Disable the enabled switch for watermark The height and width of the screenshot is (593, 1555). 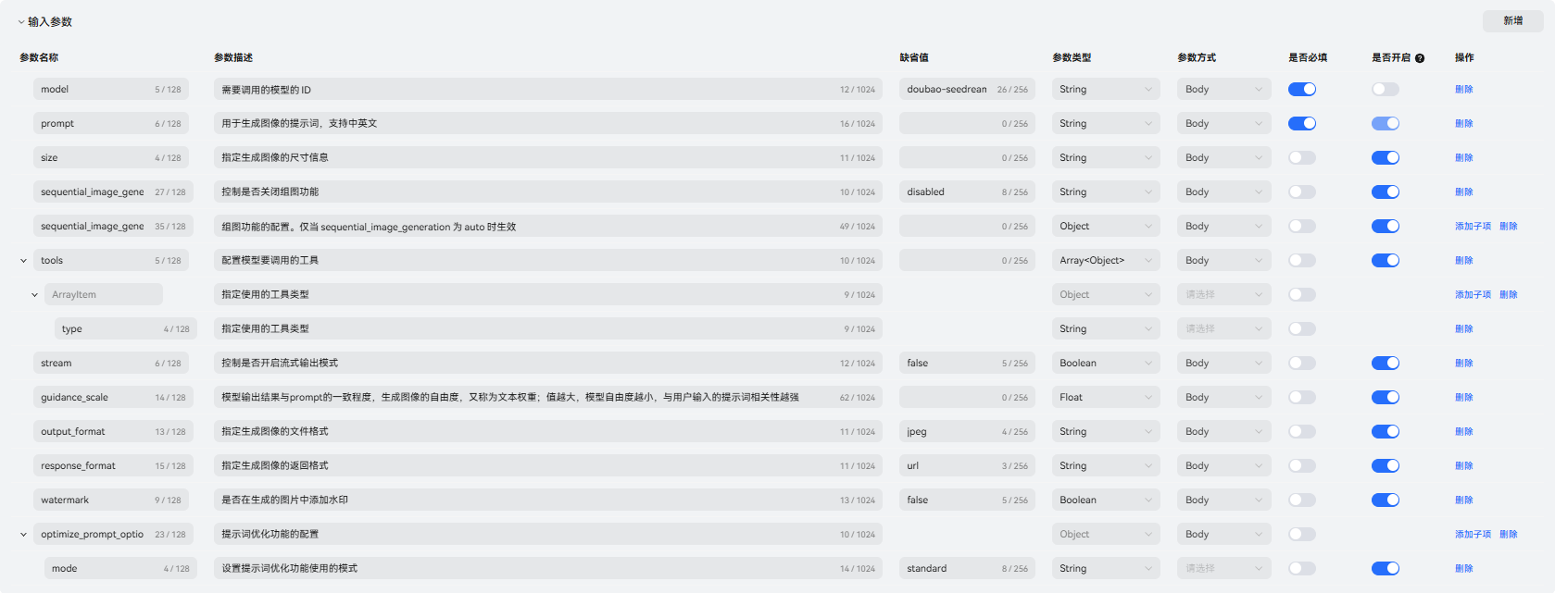click(1386, 500)
